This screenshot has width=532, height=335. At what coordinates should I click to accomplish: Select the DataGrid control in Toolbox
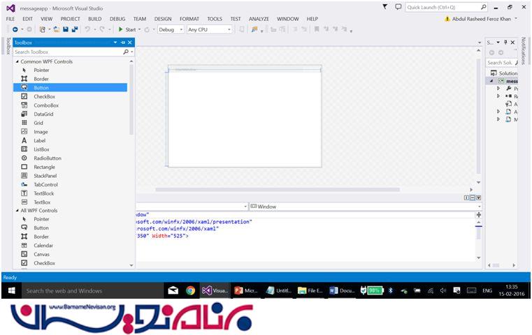tap(43, 114)
